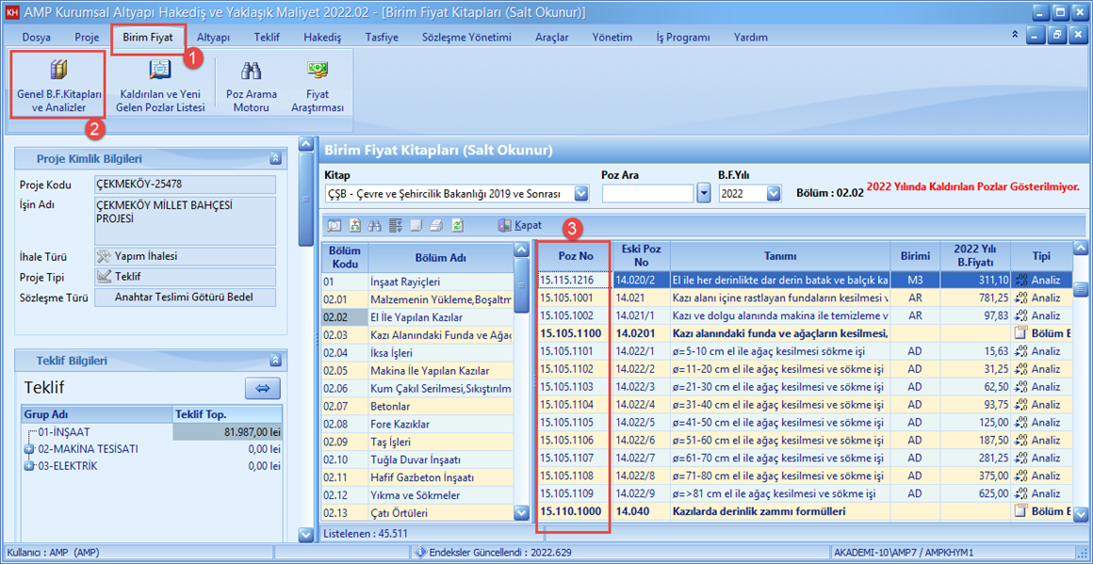This screenshot has height=564, width=1093.
Task: Open the Hakediş tab
Action: [x=322, y=37]
